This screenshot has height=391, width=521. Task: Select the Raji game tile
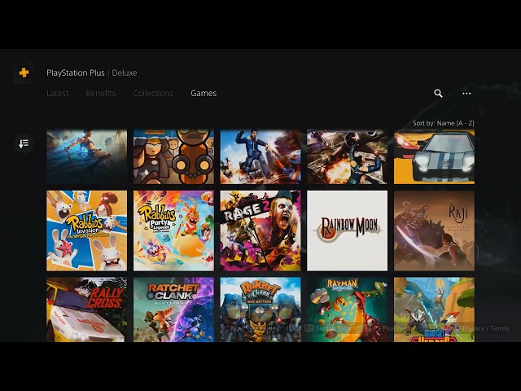pos(434,231)
